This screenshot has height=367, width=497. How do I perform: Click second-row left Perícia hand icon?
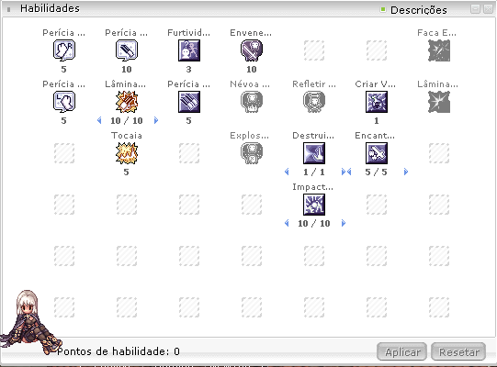(x=64, y=102)
